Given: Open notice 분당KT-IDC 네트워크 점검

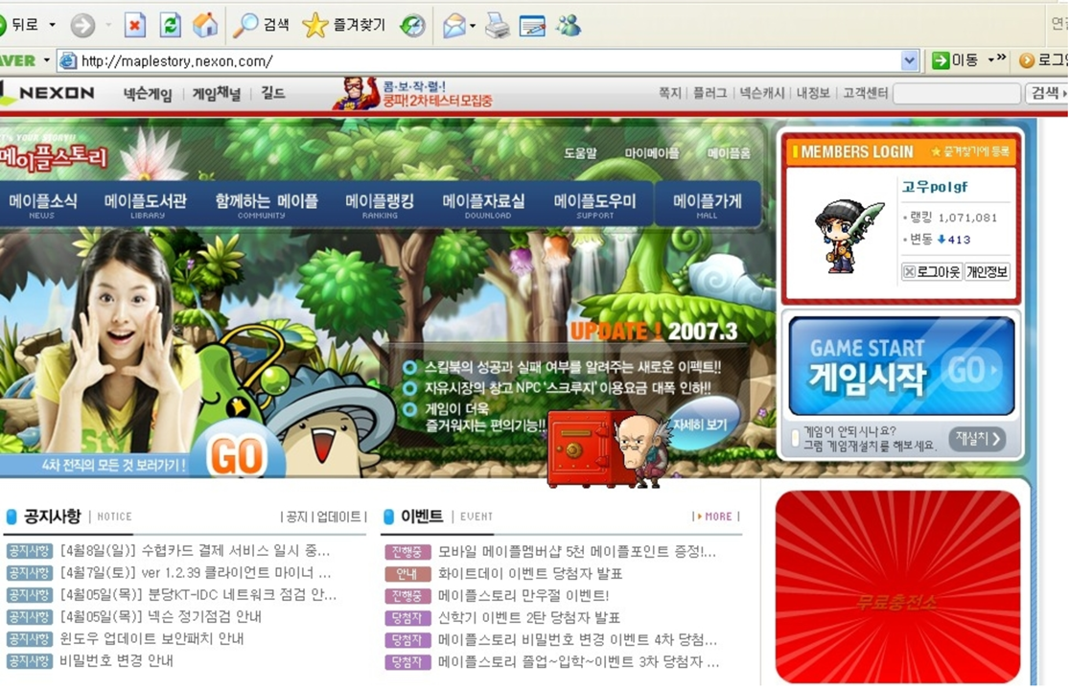Looking at the screenshot, I should [198, 594].
